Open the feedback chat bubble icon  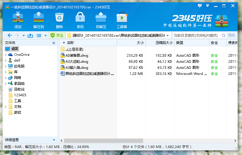tap(200, 5)
